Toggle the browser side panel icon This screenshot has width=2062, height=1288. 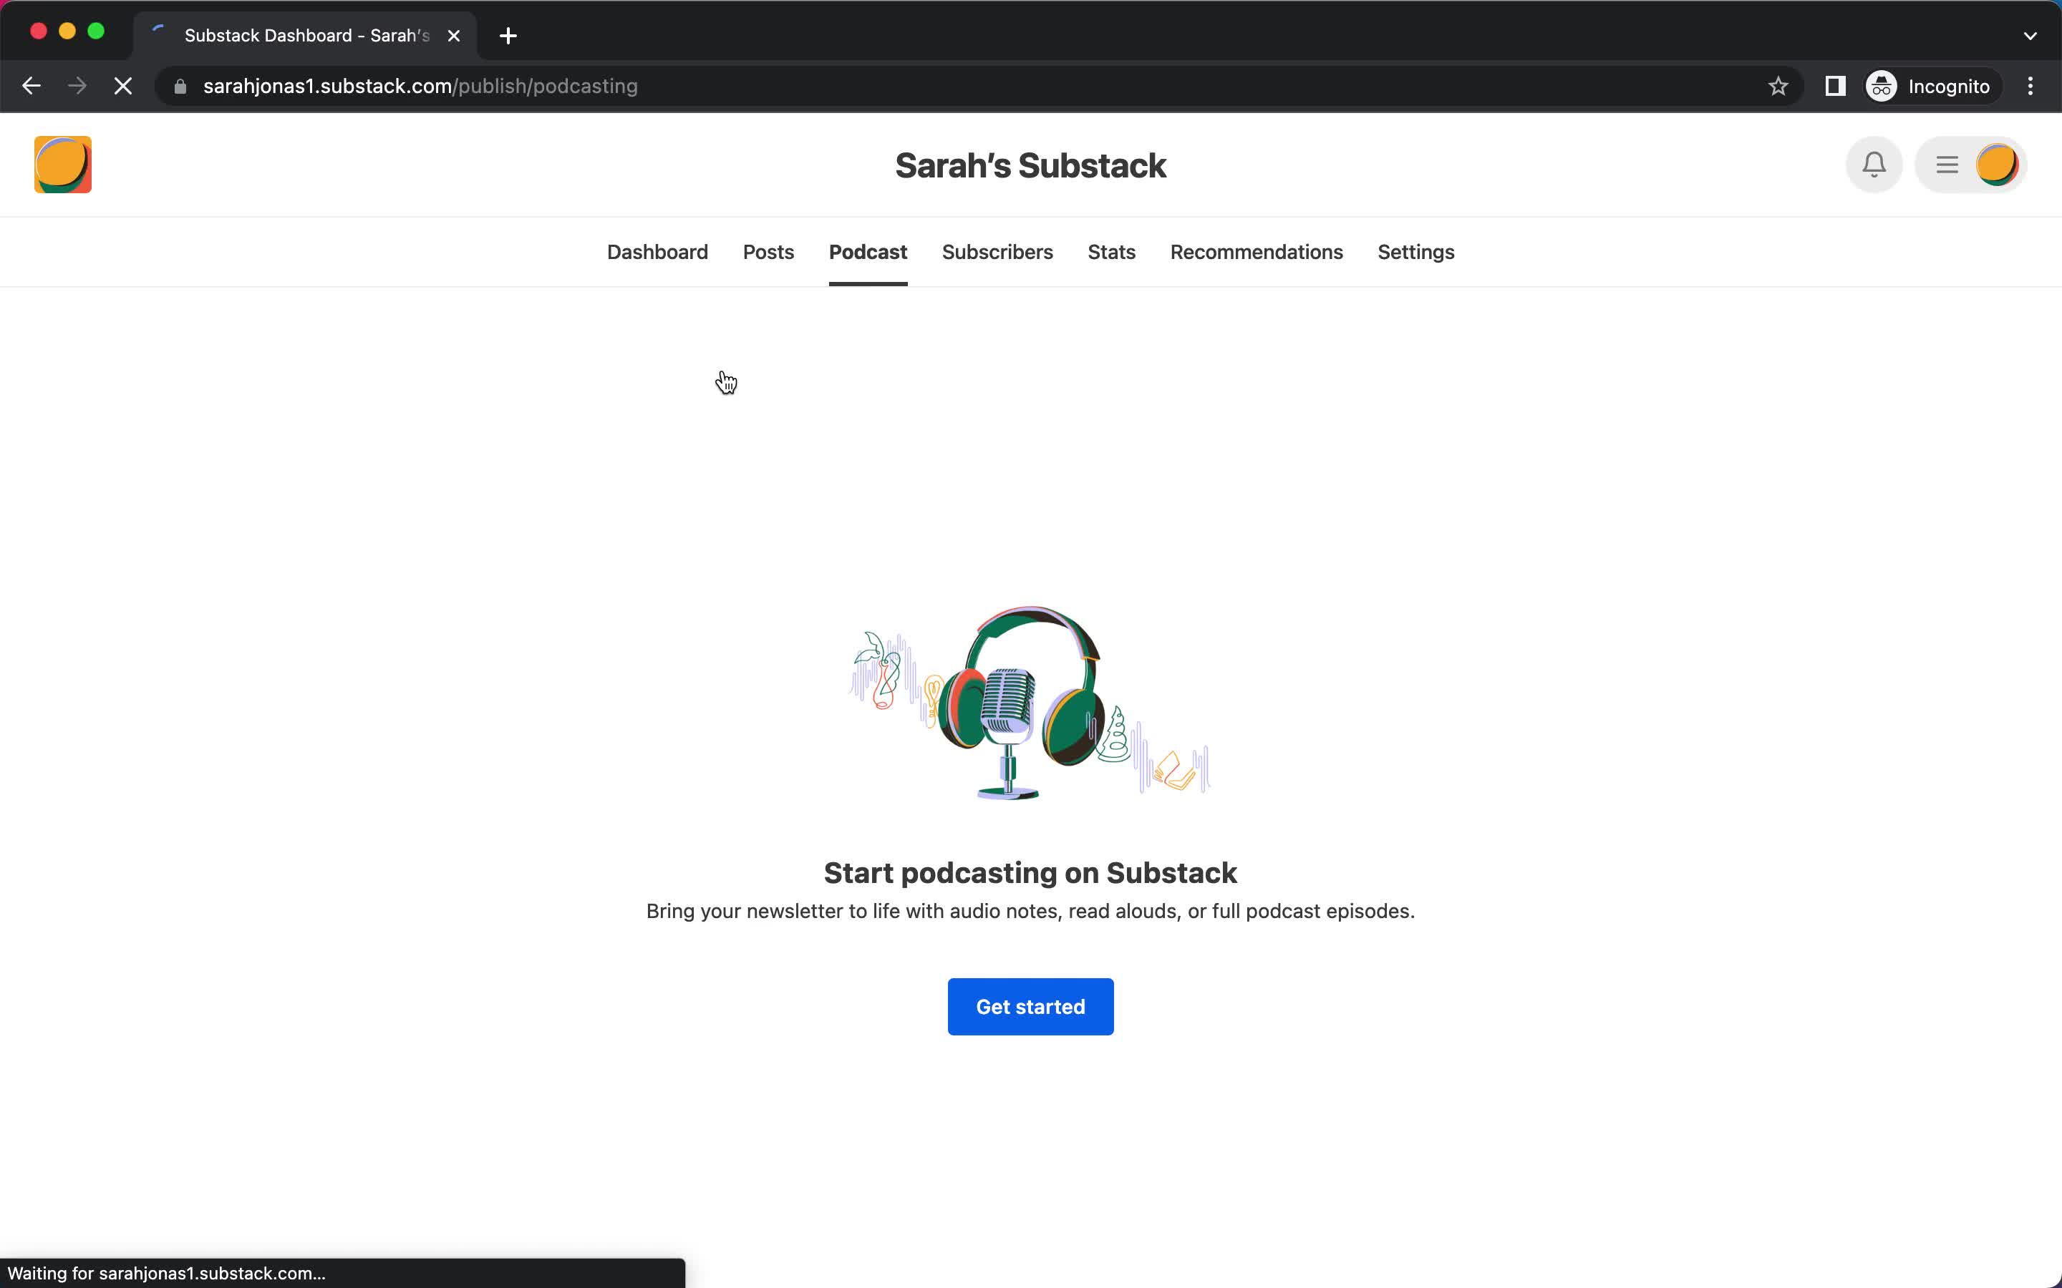[x=1835, y=86]
